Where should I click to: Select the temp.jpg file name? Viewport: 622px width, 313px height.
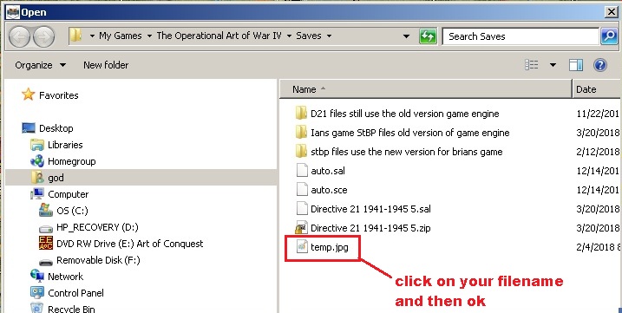click(330, 247)
